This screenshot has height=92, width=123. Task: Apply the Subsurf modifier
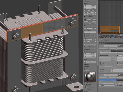pyautogui.click(x=108, y=78)
